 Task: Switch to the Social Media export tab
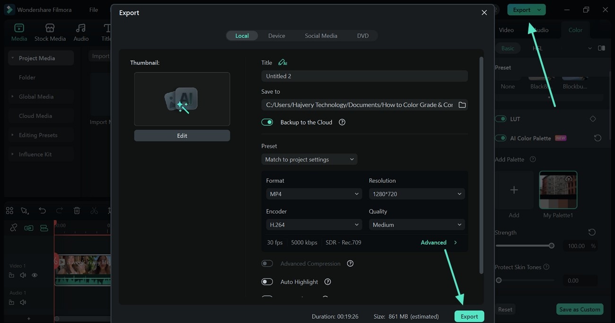coord(321,36)
